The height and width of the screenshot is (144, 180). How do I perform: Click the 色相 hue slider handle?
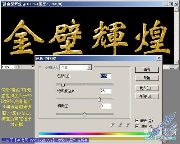point(63,84)
